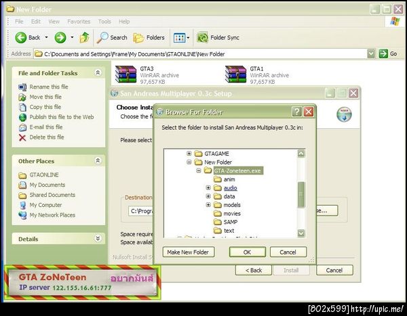Cancel the Browse For Folder dialog
The height and width of the screenshot is (316, 407).
[x=288, y=252]
